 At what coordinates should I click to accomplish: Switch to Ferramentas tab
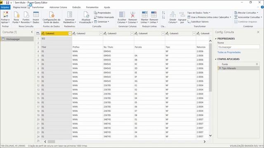92,7
